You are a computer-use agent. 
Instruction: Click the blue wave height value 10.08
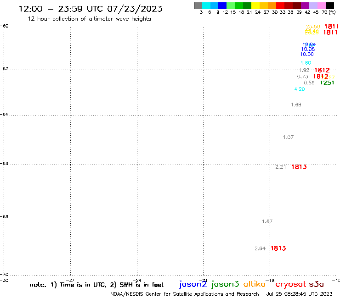click(308, 49)
